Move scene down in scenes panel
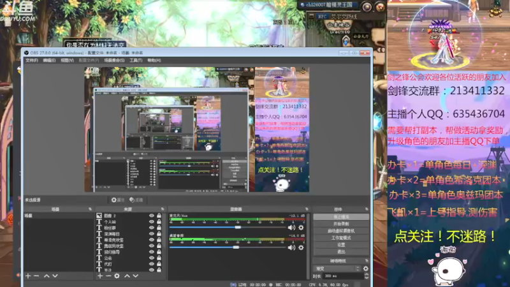510x287 pixels. (x=55, y=276)
